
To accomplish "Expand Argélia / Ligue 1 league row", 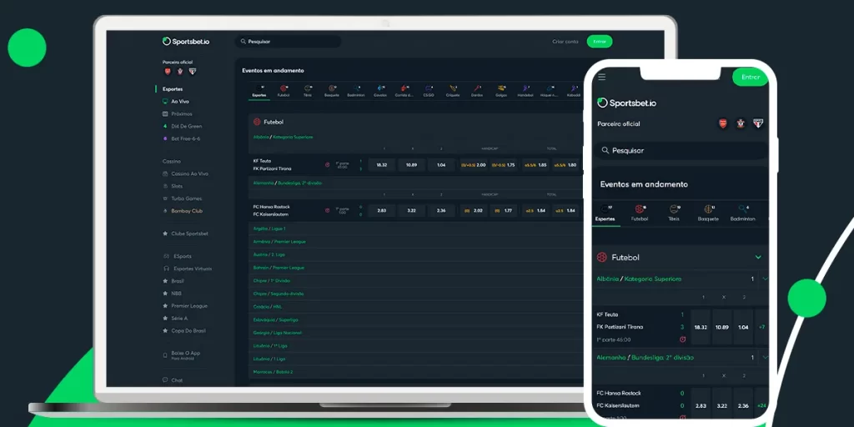I will (415, 229).
